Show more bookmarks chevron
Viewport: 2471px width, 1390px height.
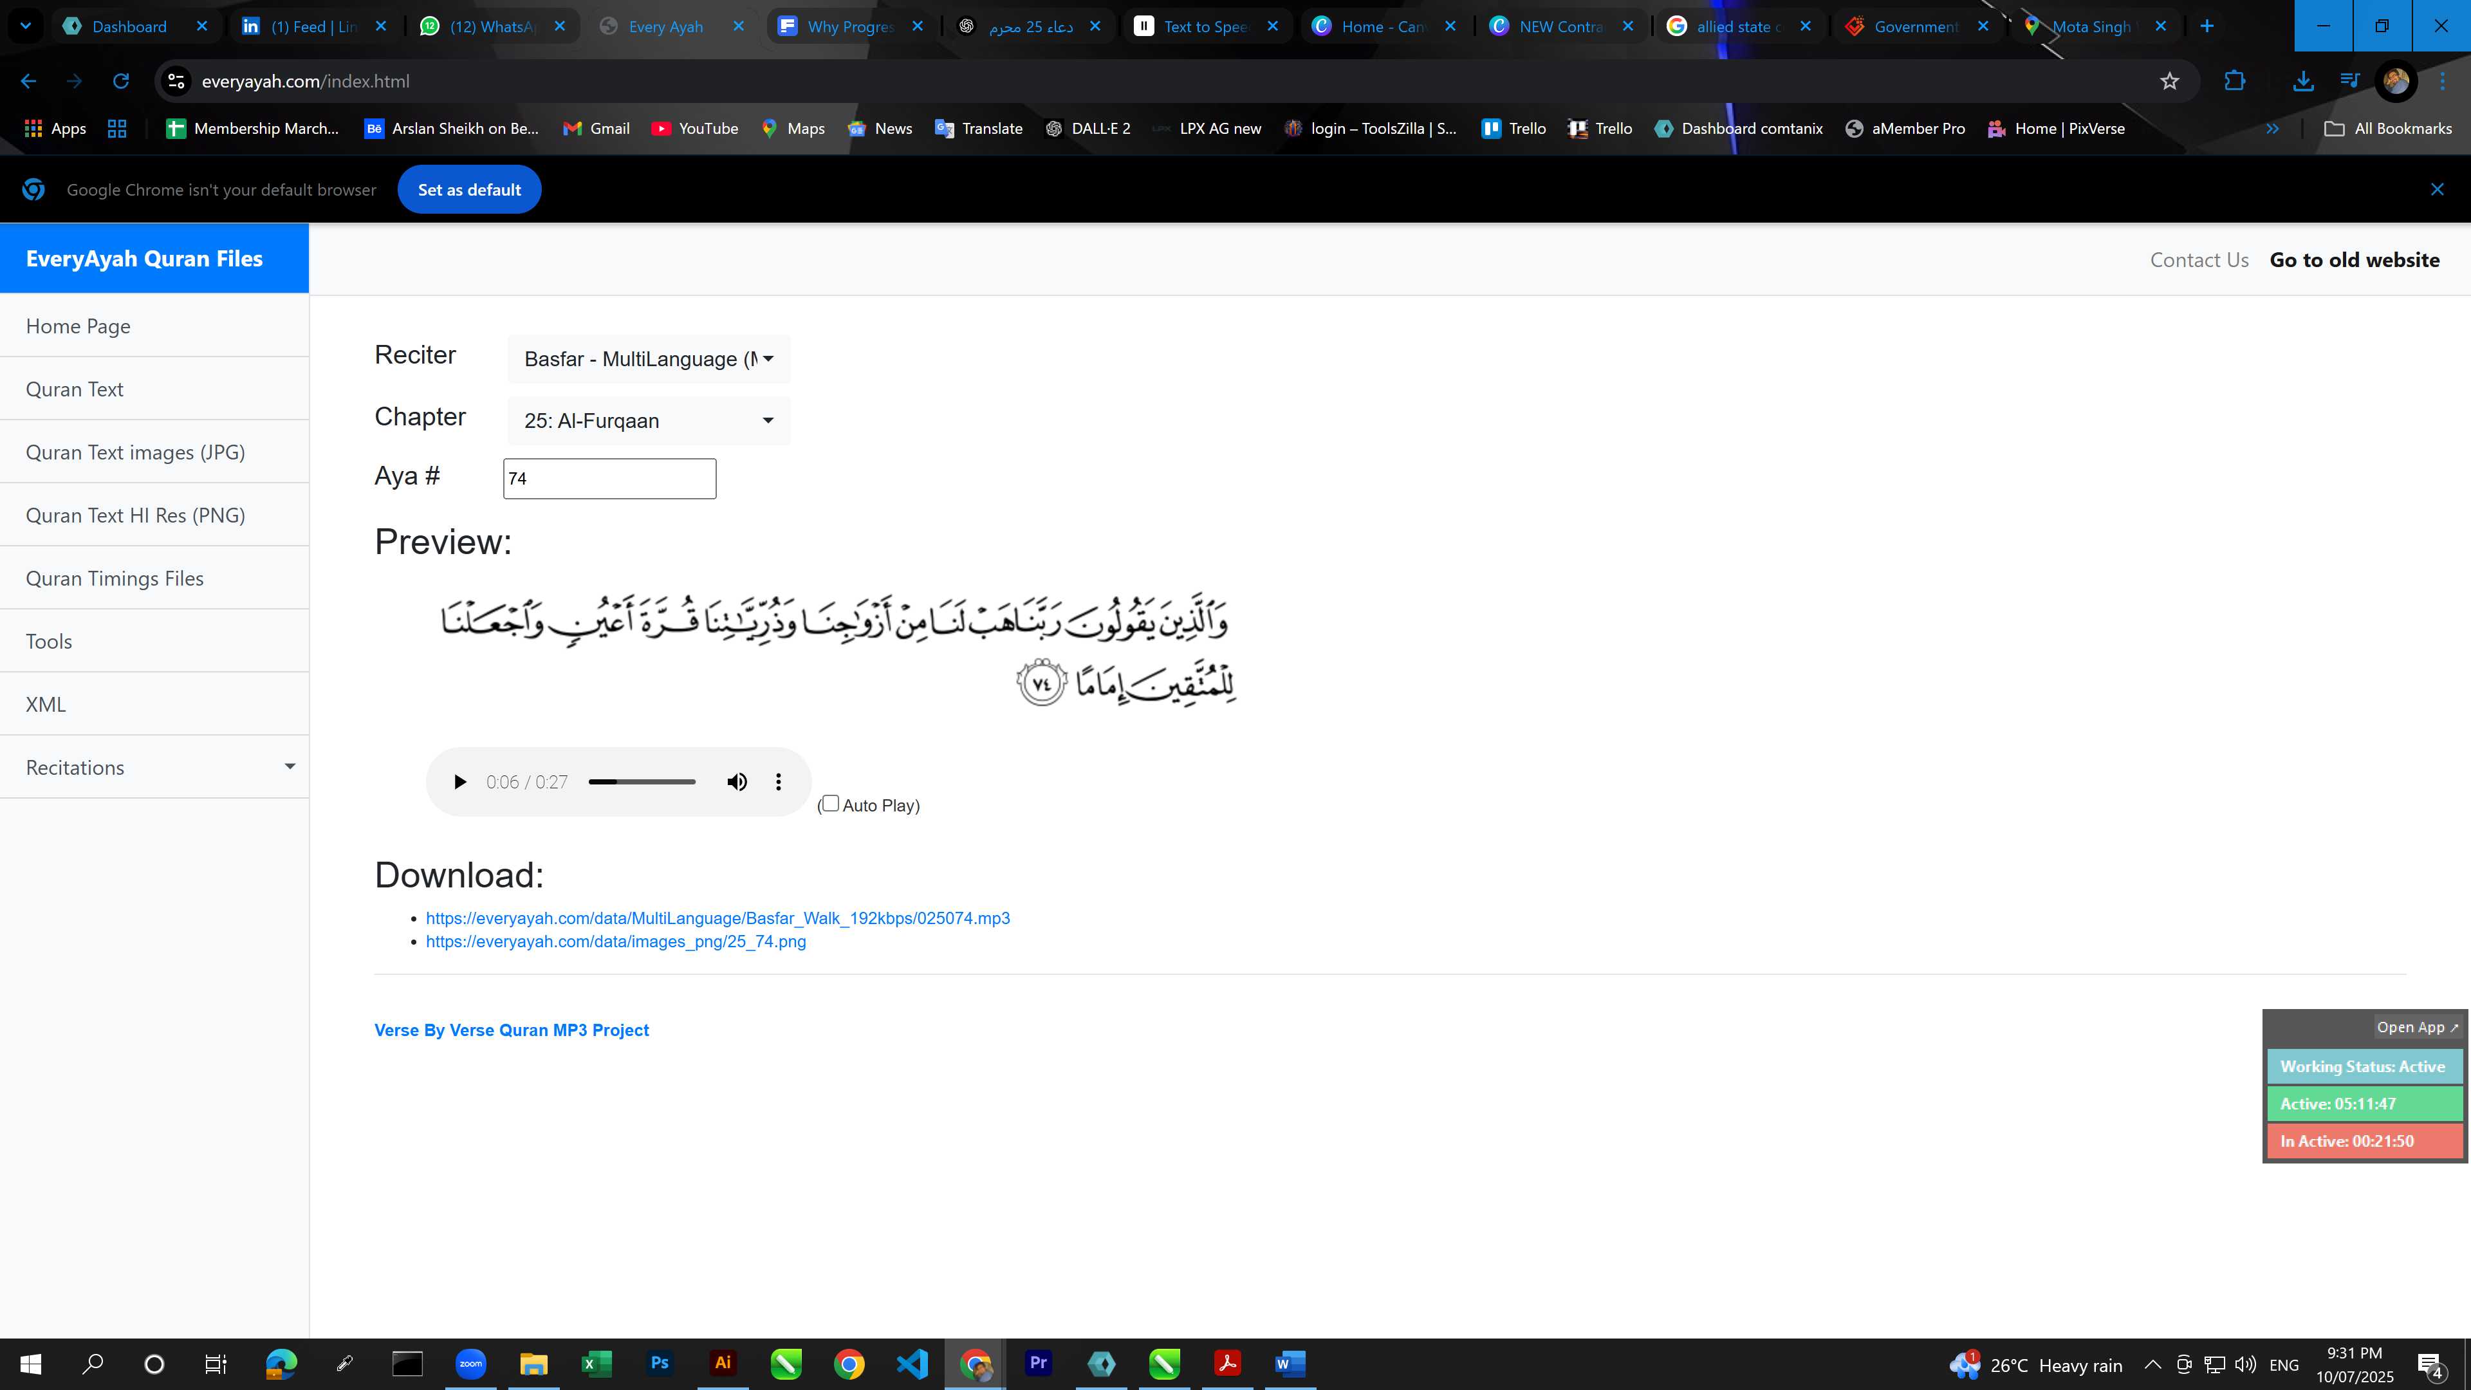[2272, 129]
